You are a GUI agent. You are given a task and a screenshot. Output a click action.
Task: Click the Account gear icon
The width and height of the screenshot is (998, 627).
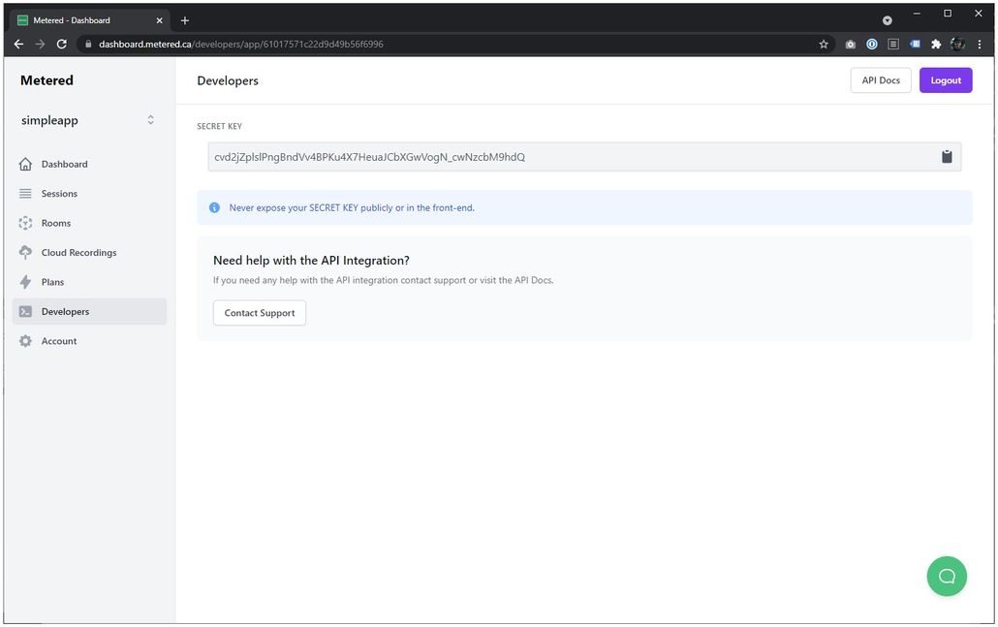pyautogui.click(x=25, y=341)
